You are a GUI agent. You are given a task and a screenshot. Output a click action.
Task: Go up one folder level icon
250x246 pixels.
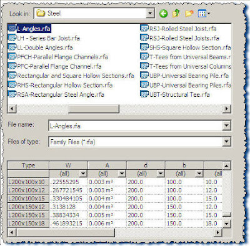pyautogui.click(x=176, y=14)
